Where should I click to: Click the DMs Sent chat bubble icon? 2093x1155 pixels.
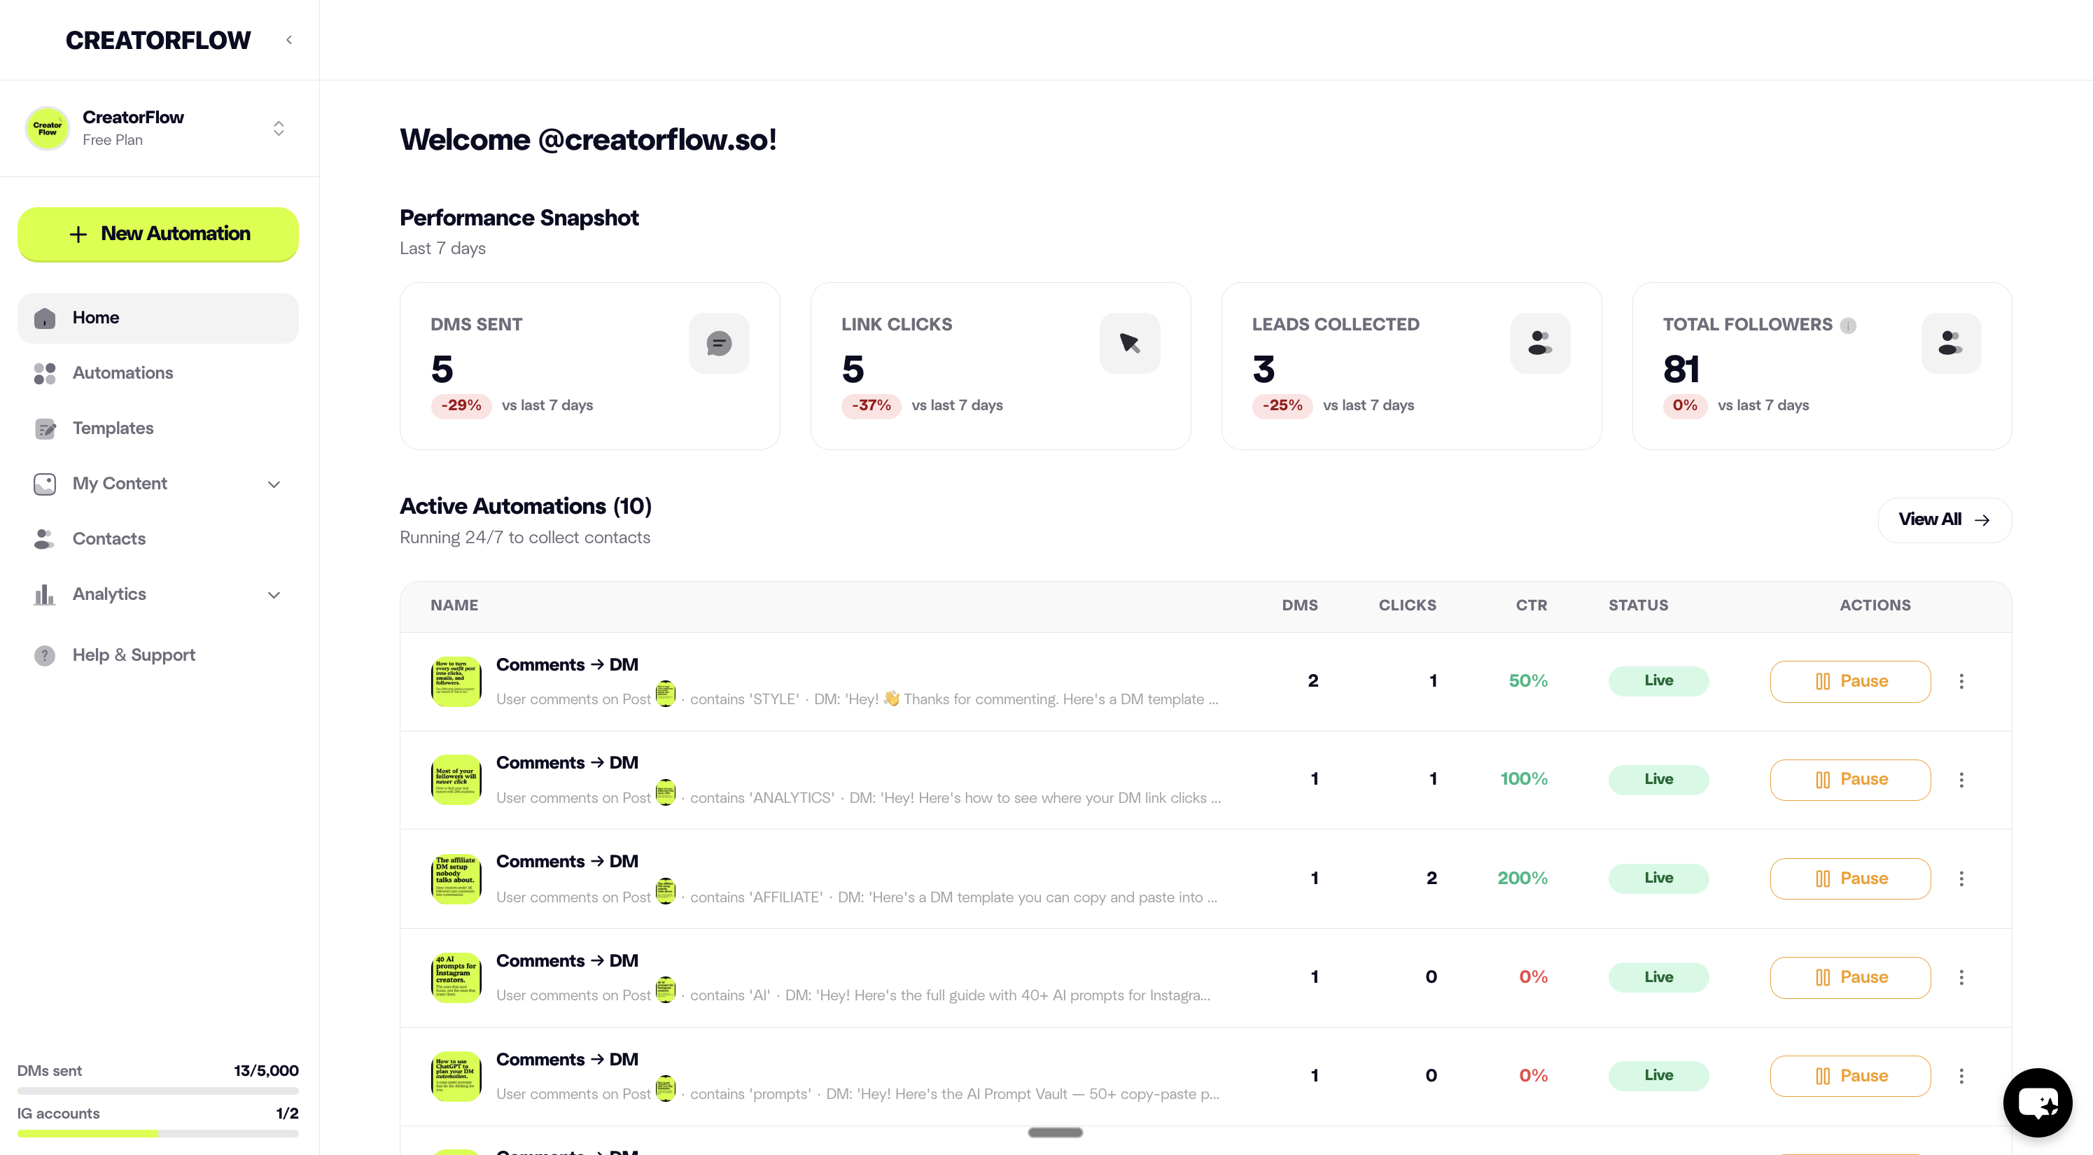(718, 343)
